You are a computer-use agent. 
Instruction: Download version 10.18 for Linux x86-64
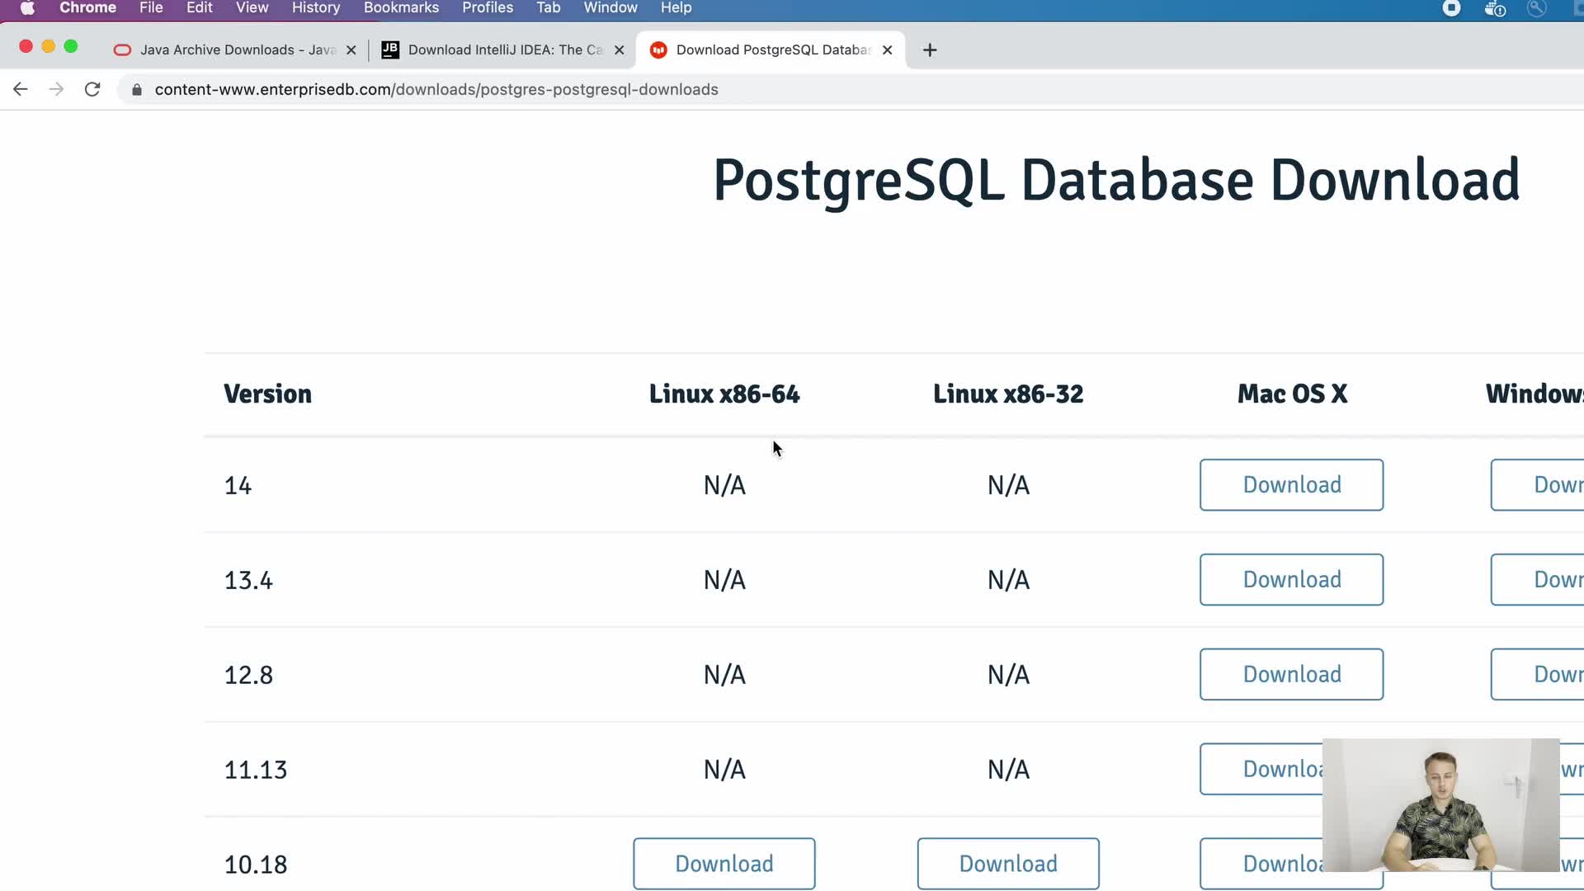(x=724, y=864)
